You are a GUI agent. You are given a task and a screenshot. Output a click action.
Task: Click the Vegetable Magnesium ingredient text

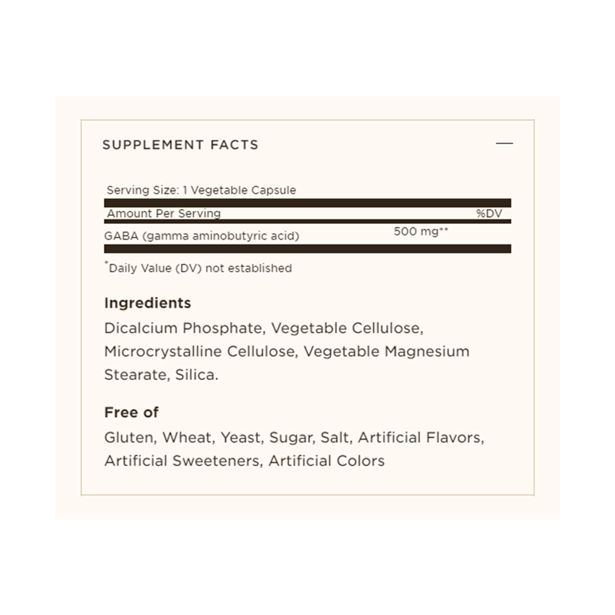click(x=386, y=351)
